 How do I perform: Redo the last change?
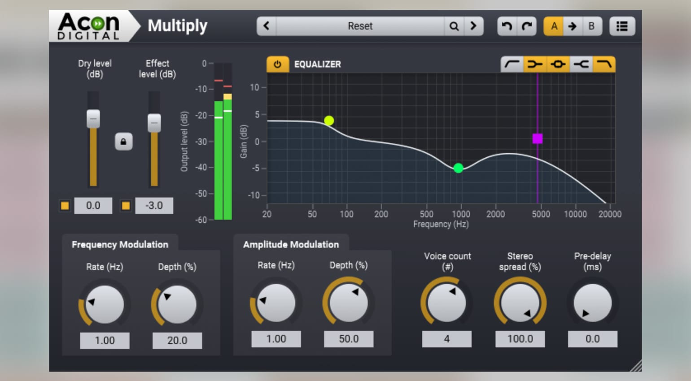527,26
